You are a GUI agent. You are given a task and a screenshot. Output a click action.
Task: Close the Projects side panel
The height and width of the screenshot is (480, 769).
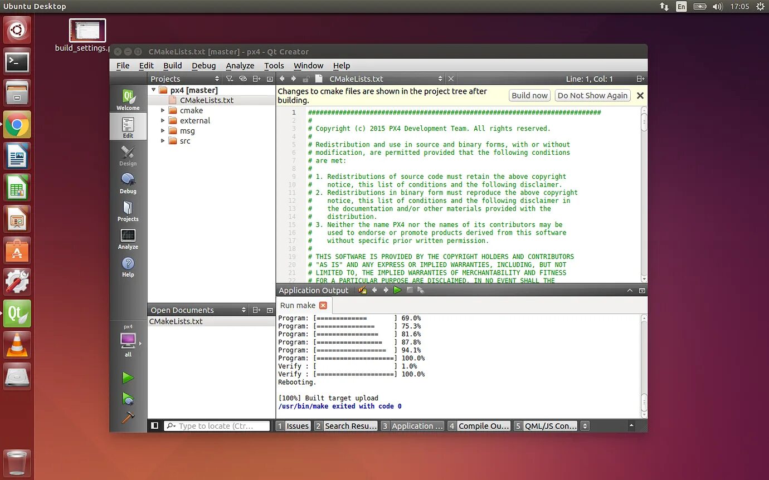click(x=270, y=79)
